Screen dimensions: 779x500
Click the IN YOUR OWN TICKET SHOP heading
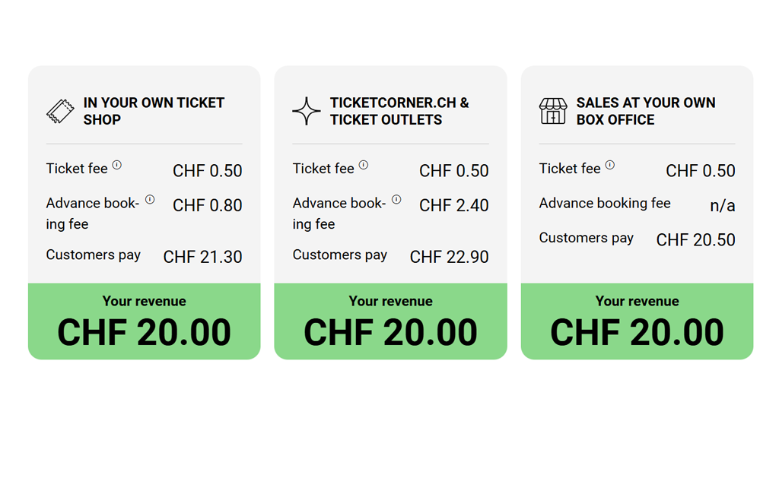[154, 111]
